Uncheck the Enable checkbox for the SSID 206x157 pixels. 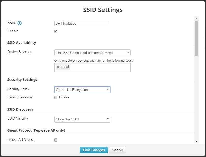tap(56, 31)
